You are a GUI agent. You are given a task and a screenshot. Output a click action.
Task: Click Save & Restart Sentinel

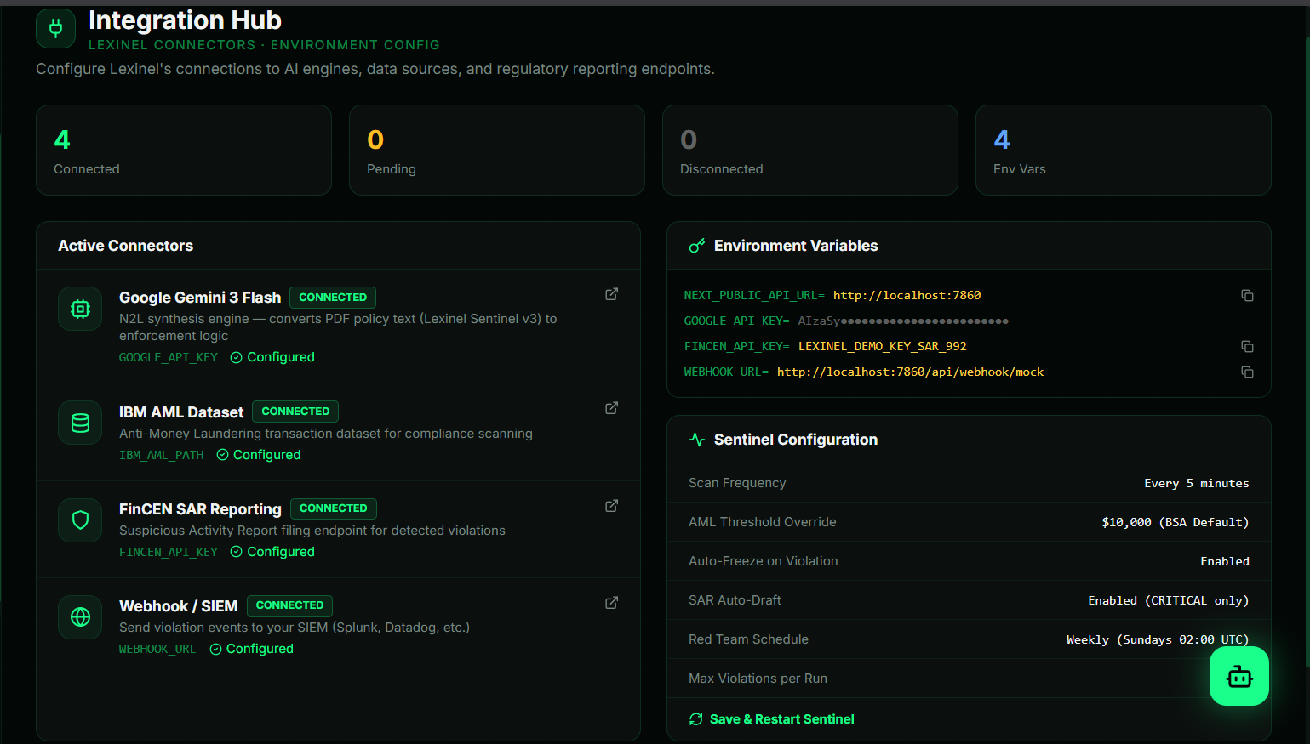(771, 718)
